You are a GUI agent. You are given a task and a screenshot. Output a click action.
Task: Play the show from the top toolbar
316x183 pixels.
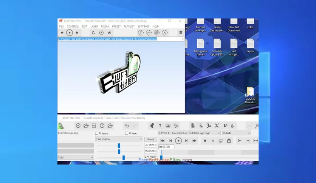(69, 33)
